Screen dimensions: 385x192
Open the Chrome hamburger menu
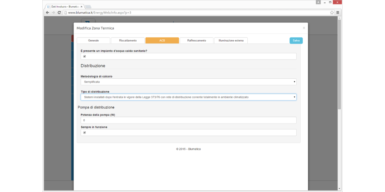point(338,12)
